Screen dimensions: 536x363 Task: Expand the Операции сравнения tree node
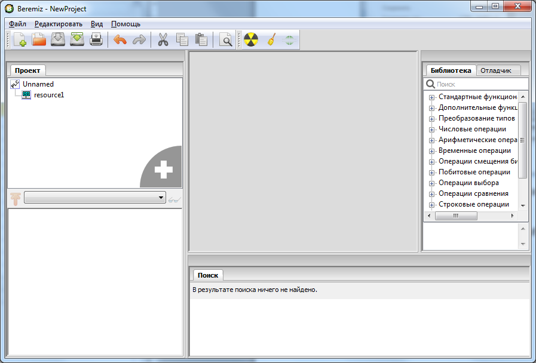click(x=431, y=193)
